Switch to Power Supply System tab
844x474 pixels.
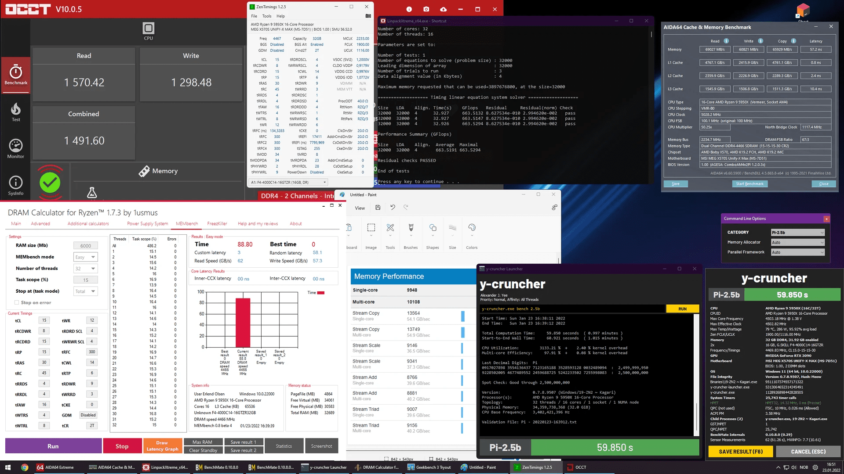[x=148, y=224]
